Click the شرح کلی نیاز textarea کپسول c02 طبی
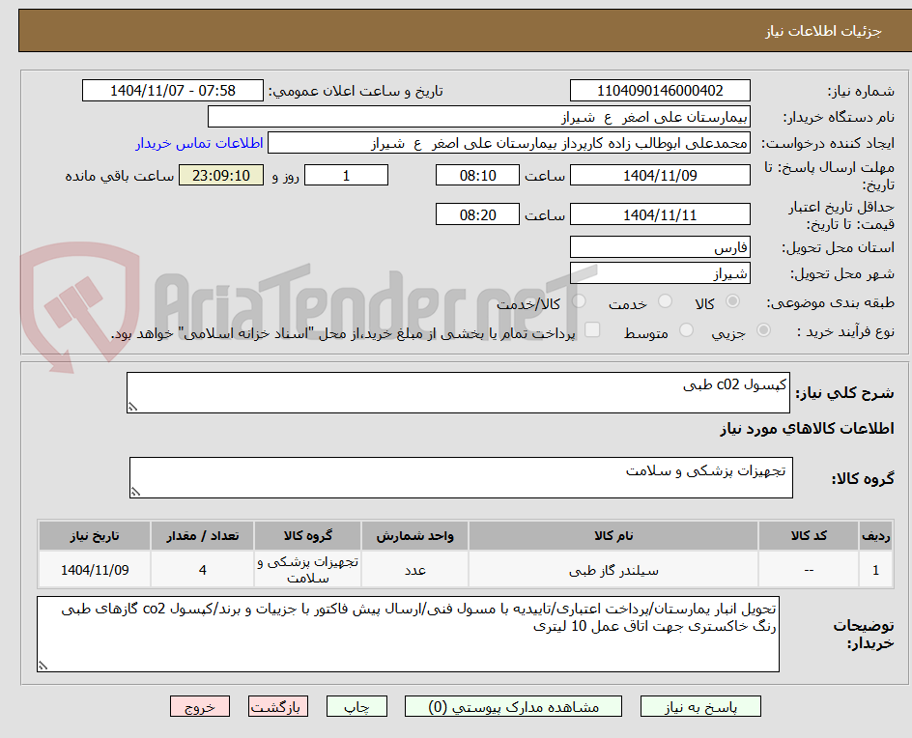This screenshot has height=738, width=912. click(x=458, y=392)
